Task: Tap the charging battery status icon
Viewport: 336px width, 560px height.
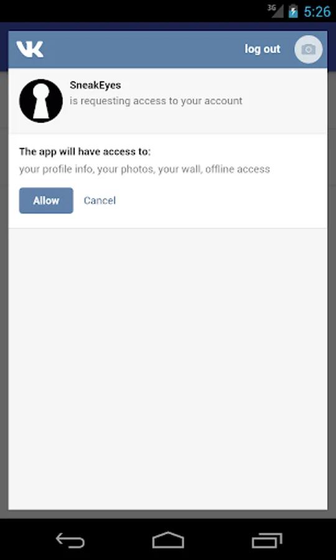Action: (293, 11)
